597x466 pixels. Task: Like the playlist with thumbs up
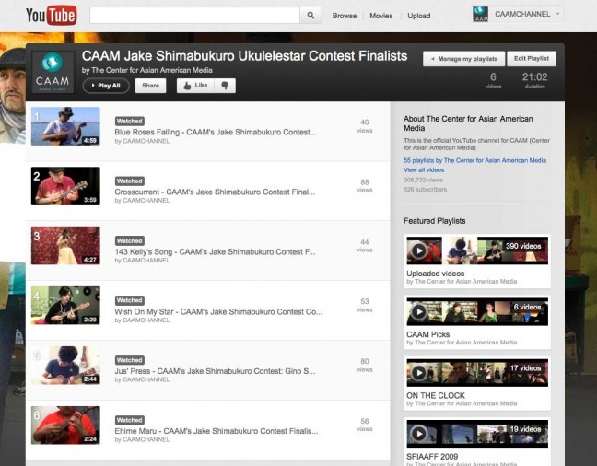pyautogui.click(x=195, y=86)
